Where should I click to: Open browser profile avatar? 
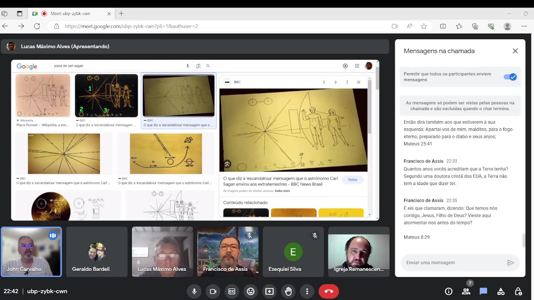(507, 26)
